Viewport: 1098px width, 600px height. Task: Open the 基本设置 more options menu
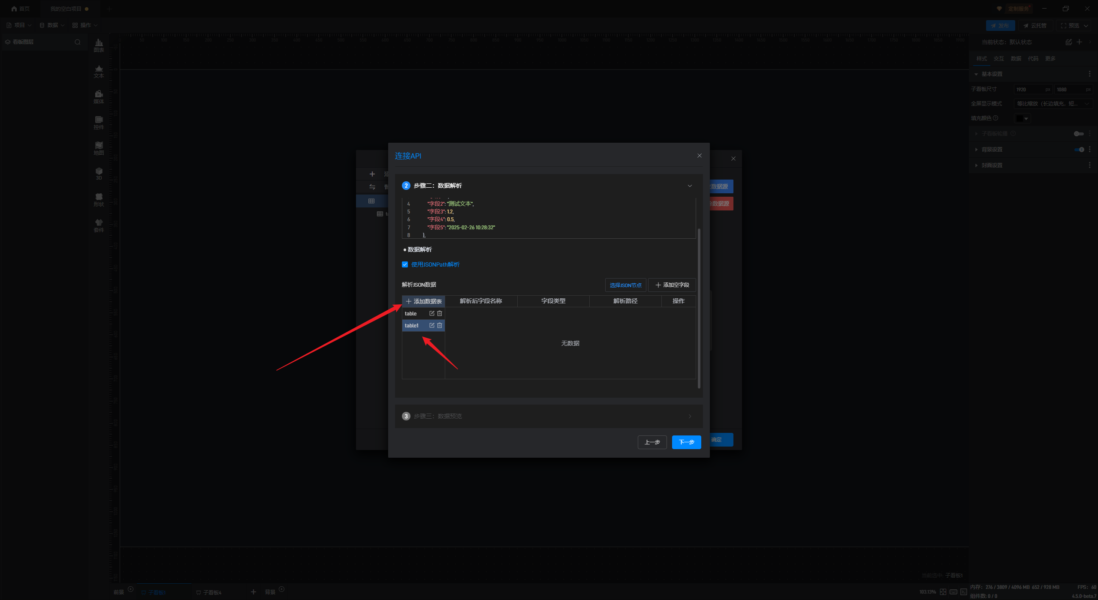click(1089, 74)
